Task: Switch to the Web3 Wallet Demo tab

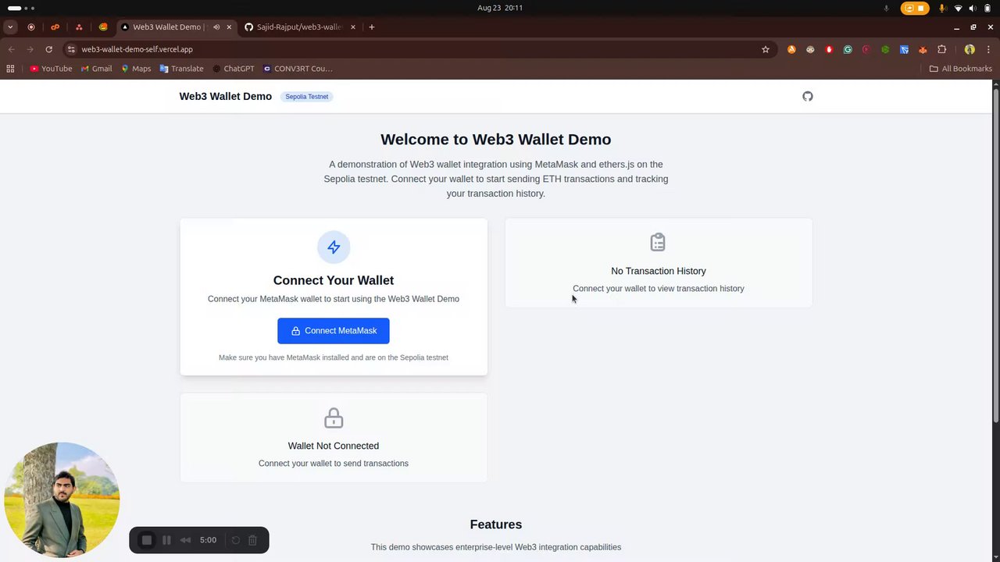Action: point(166,27)
